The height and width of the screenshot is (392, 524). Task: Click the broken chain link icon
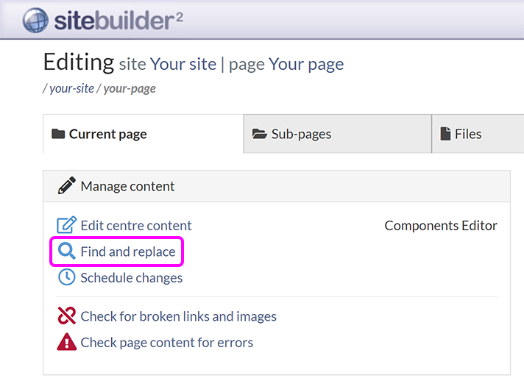click(66, 316)
